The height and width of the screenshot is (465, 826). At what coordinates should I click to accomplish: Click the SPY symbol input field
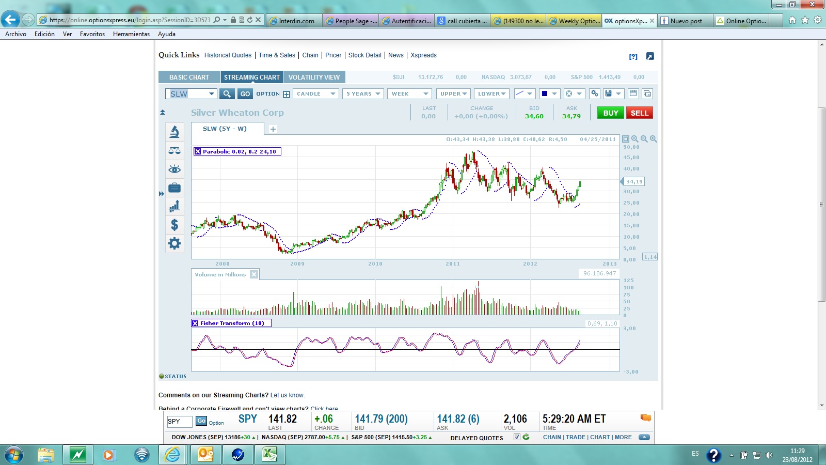[x=179, y=421]
